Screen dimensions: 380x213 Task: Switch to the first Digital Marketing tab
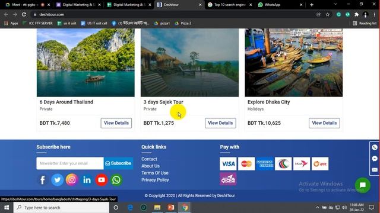(78, 5)
